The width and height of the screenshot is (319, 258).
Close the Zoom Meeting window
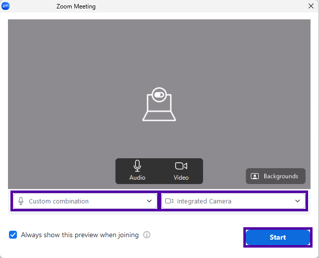[x=311, y=6]
